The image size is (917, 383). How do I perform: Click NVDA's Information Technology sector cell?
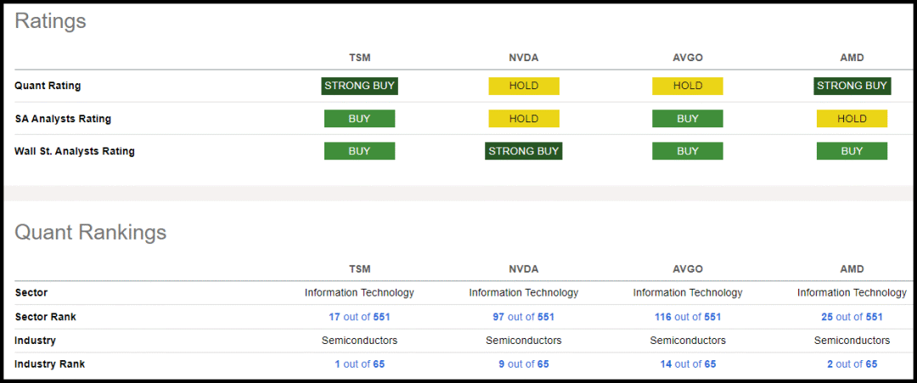coord(524,292)
